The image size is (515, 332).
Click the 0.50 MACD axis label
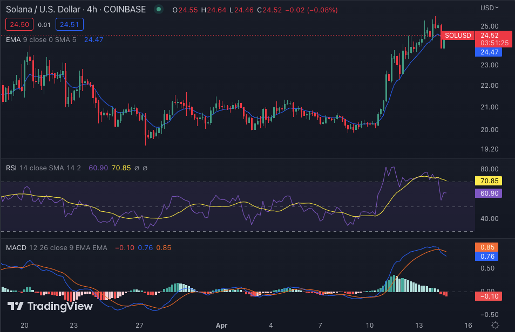tap(487, 268)
